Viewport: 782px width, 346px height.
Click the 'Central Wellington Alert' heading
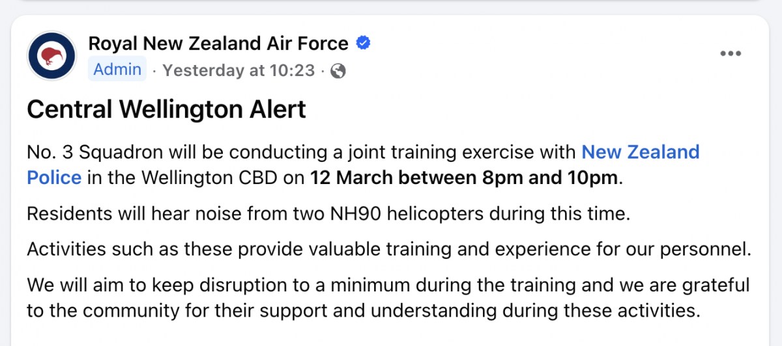(166, 110)
